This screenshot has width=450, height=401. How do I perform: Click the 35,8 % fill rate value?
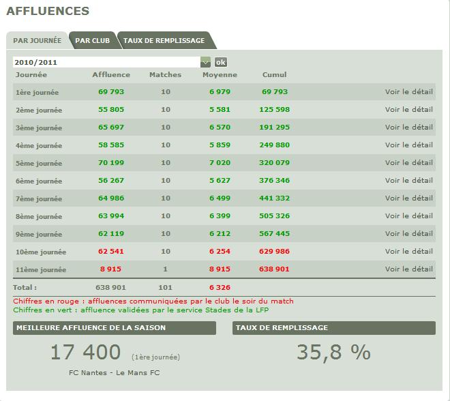[x=333, y=353]
